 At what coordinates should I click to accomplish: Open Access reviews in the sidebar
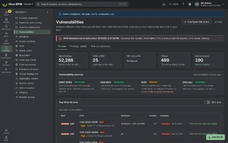32,41
